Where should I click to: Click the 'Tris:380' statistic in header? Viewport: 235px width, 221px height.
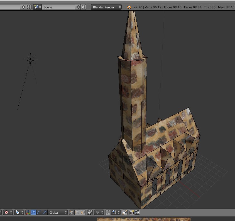(210, 7)
